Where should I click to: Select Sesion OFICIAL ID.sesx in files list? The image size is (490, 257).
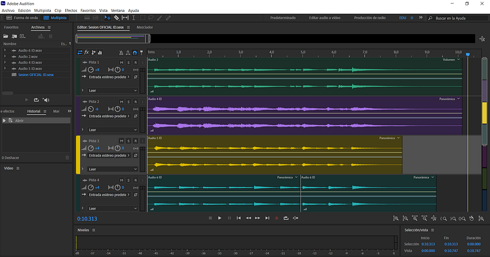point(36,75)
